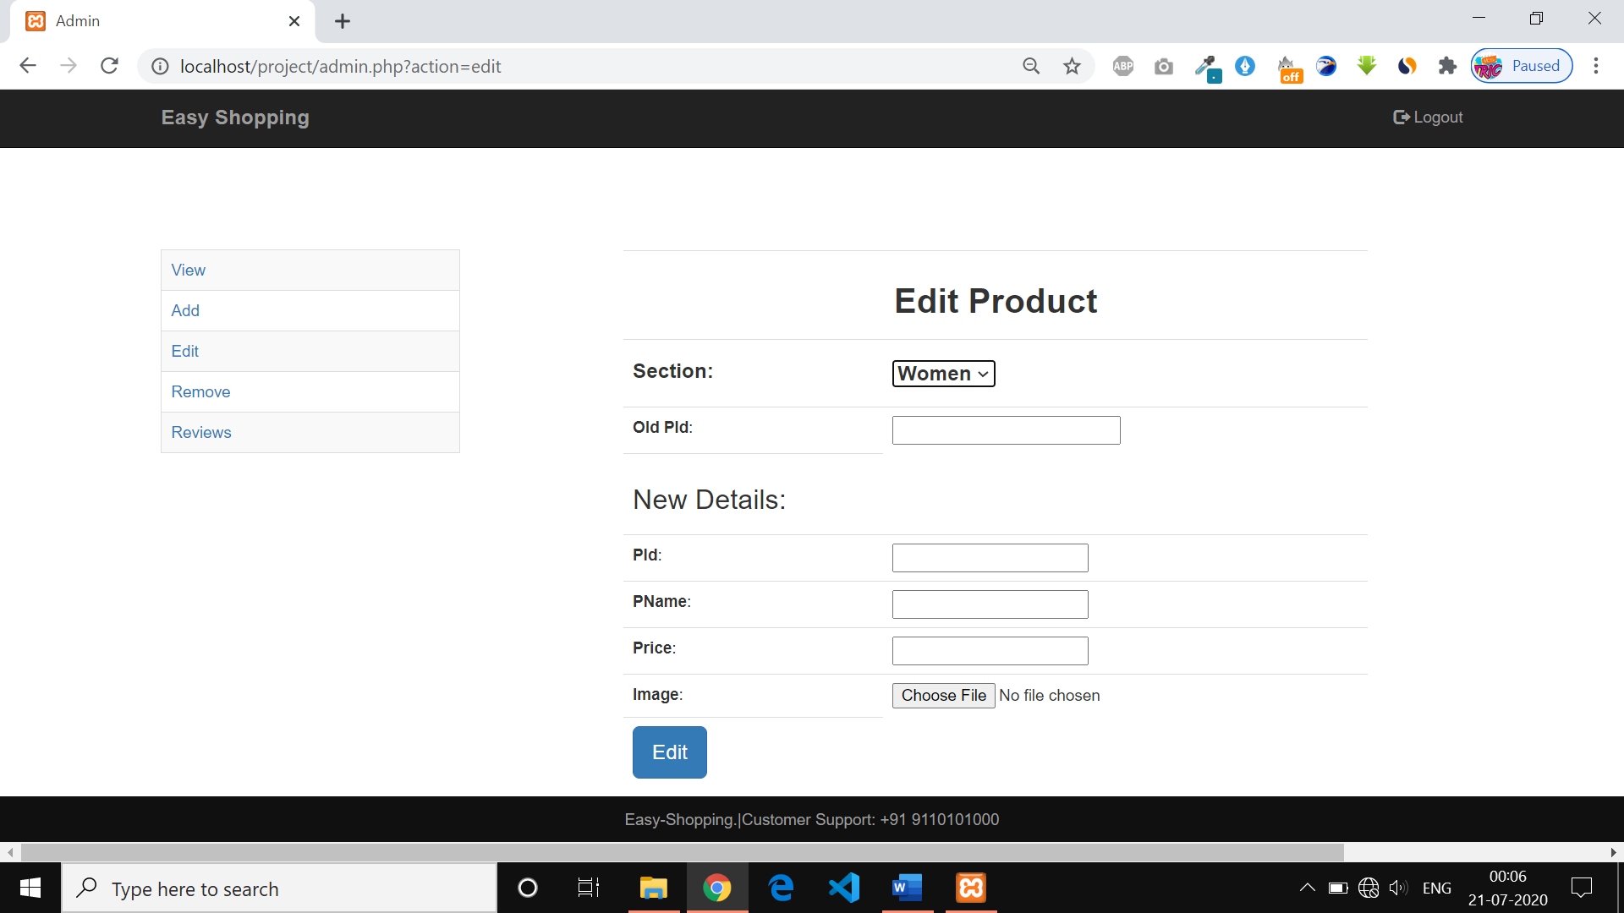Click the Old PId input field
The width and height of the screenshot is (1624, 913).
[x=1006, y=430]
